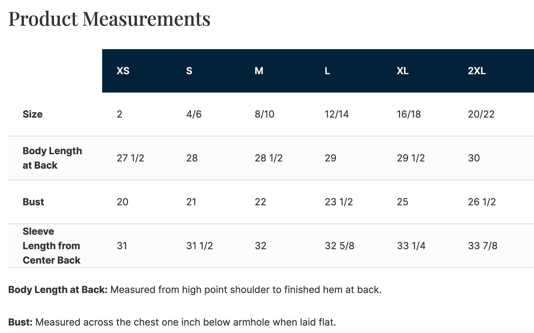Select the XS column header

(123, 71)
